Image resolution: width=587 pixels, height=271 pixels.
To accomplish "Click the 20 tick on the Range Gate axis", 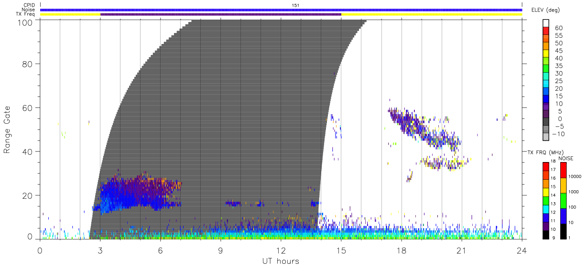I will [28, 195].
